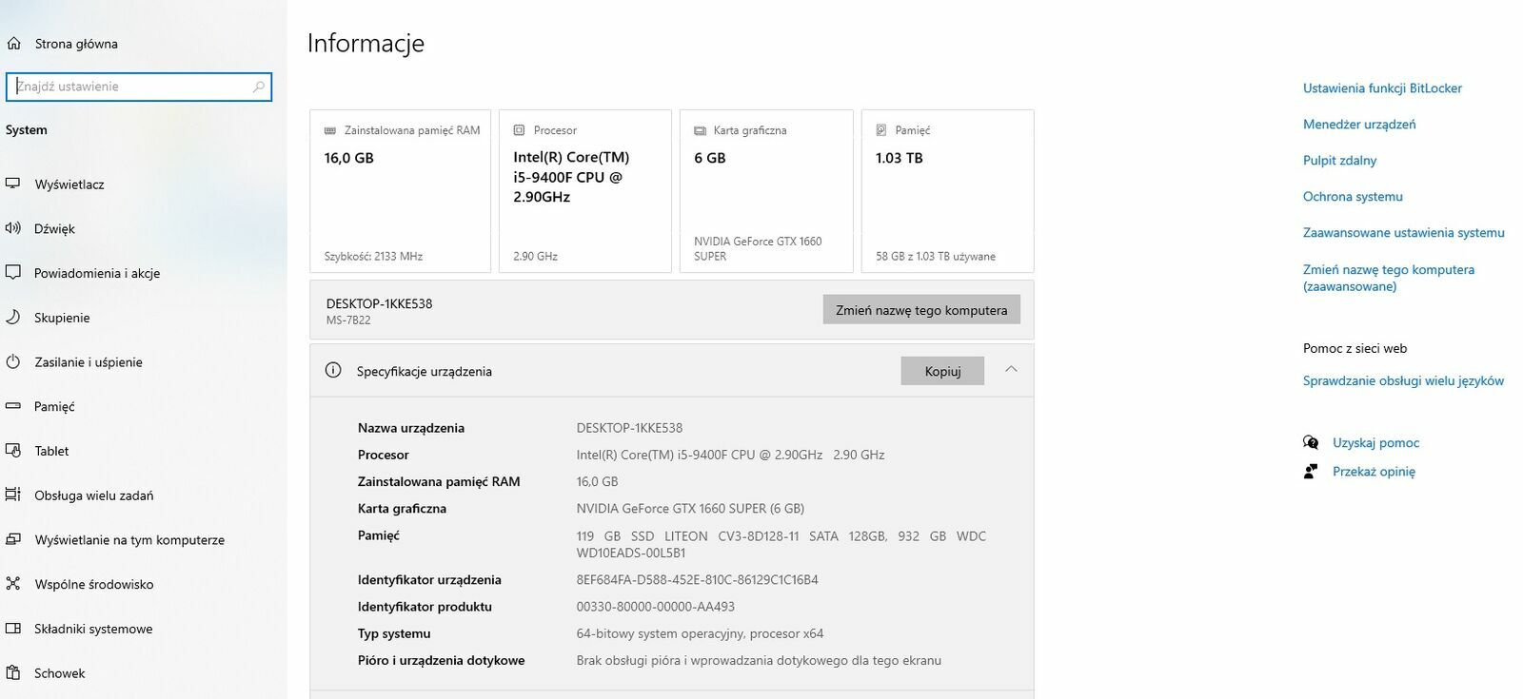Click the Uzyskaj pomoc chat icon
The height and width of the screenshot is (699, 1523).
1311,443
